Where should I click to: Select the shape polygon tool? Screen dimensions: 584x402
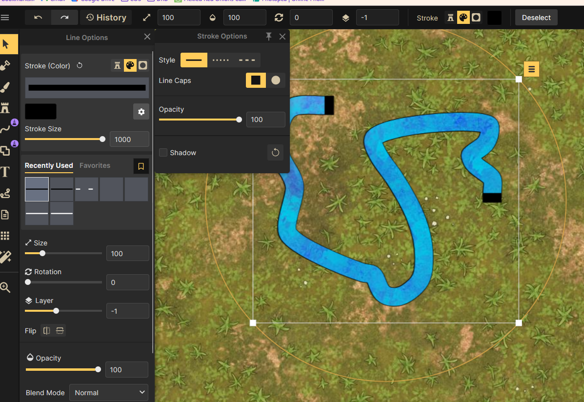pos(5,151)
